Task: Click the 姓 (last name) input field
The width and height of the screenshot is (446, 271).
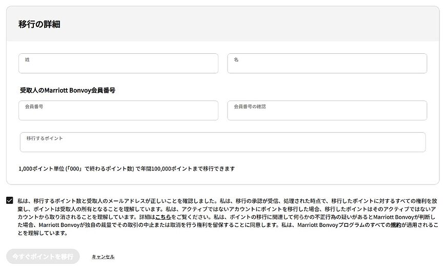Action: 118,64
